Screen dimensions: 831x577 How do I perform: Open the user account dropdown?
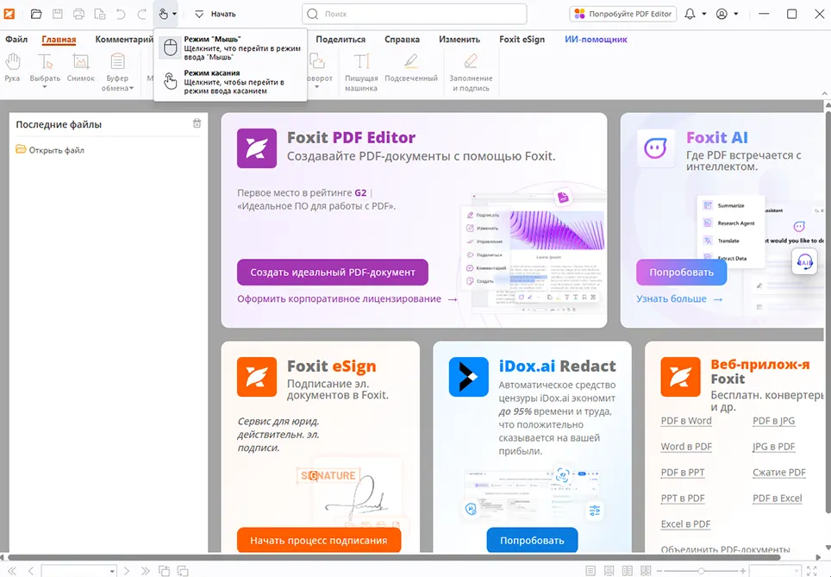(727, 14)
